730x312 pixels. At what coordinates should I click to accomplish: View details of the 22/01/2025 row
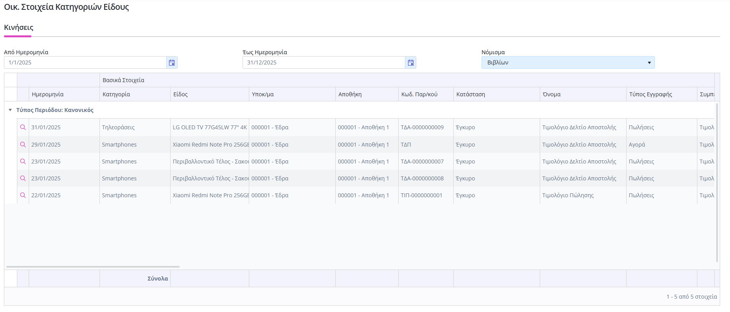click(x=23, y=195)
